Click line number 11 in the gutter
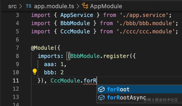This screenshot has width=182, height=106. tap(16, 81)
